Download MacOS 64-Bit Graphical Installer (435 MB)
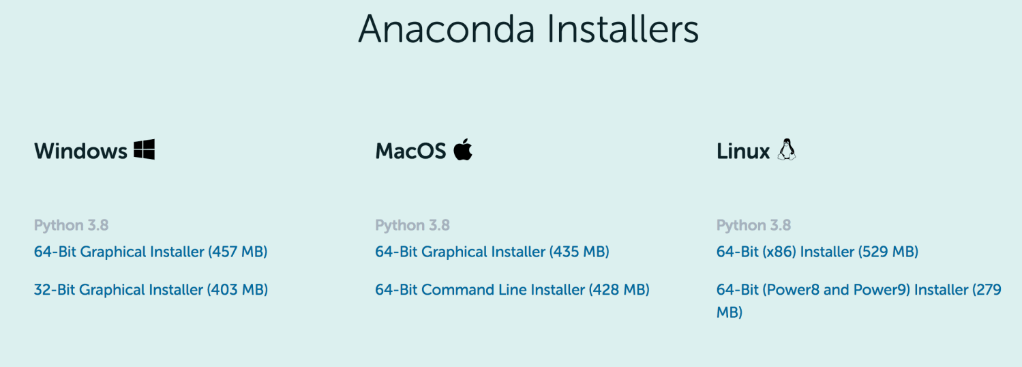 (492, 252)
